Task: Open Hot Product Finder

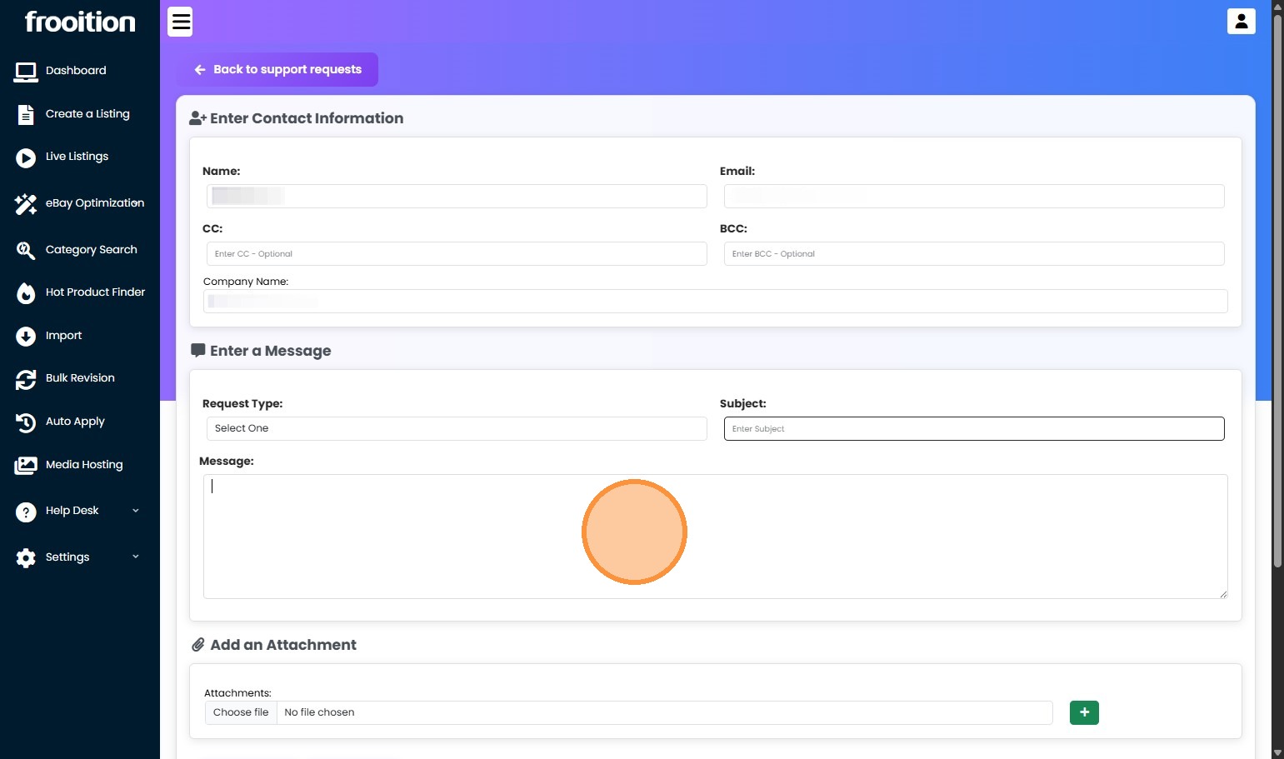Action: [95, 292]
